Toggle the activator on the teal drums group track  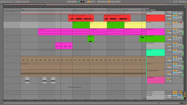click(175, 50)
